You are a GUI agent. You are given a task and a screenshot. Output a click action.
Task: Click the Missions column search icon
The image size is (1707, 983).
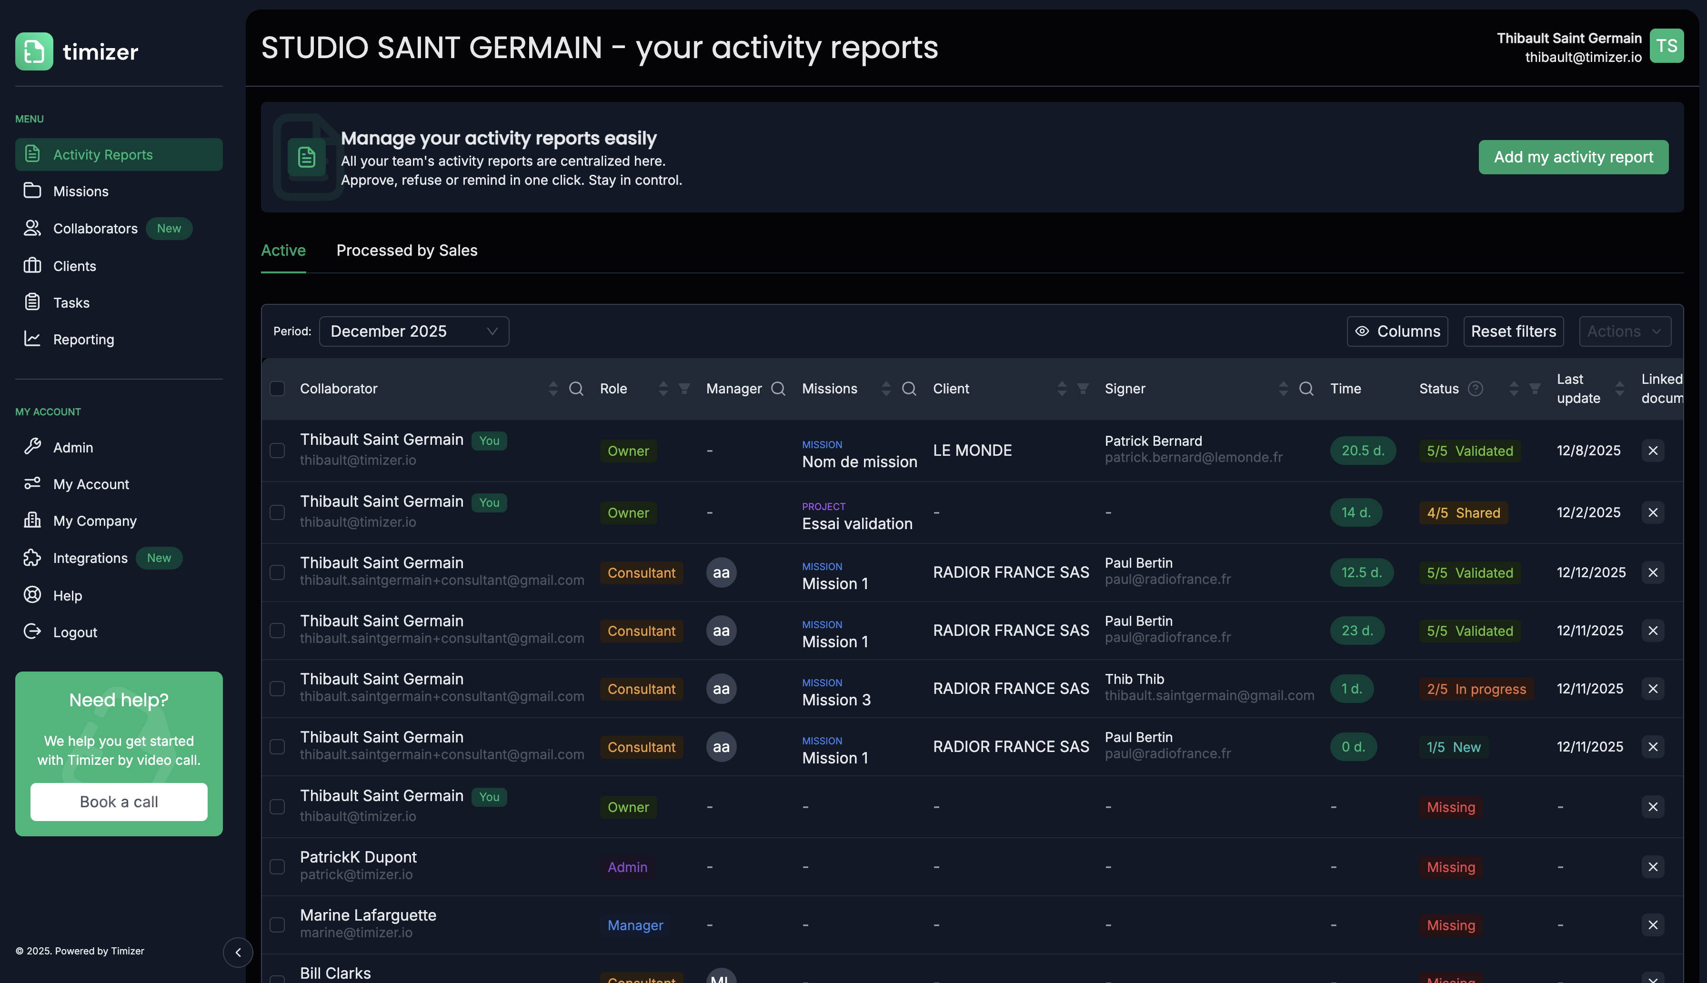[x=908, y=388]
